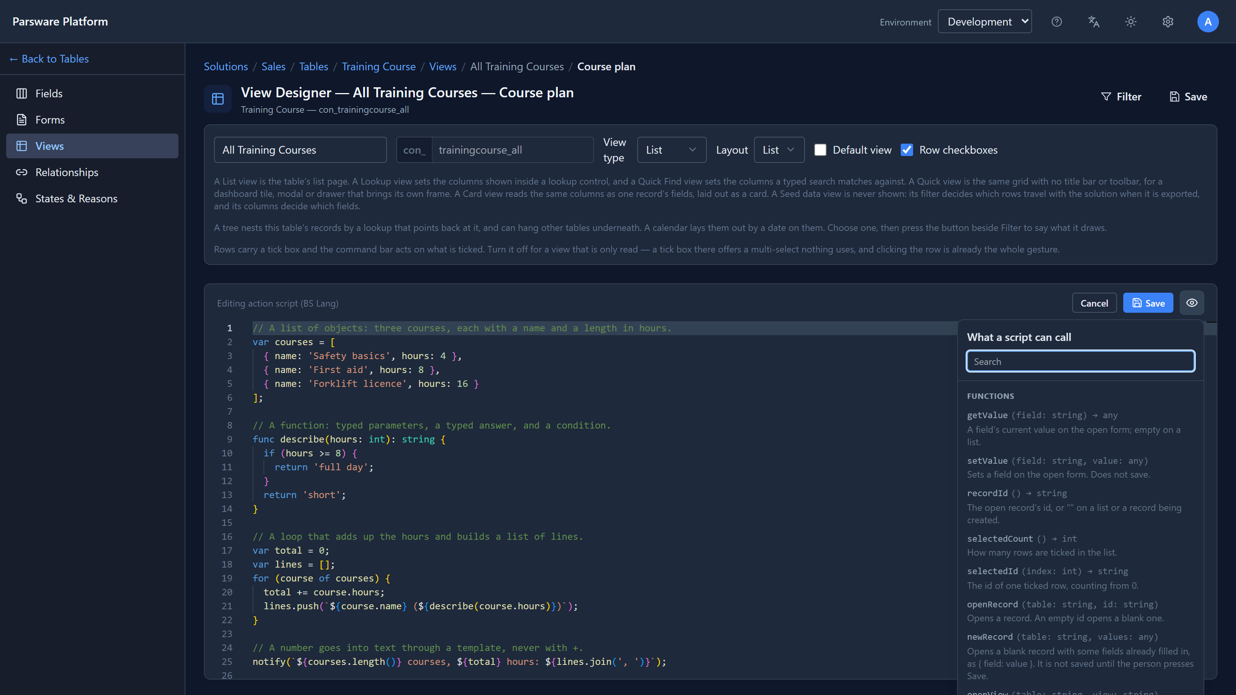
Task: Click the setValue function entry
Action: click(1080, 467)
